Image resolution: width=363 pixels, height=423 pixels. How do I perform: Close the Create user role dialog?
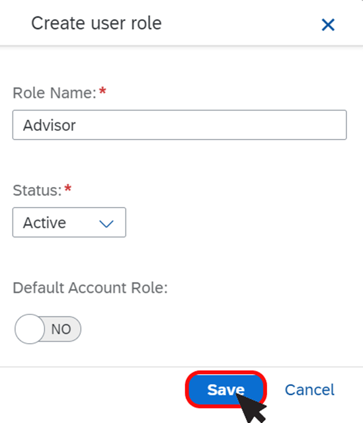pyautogui.click(x=328, y=25)
